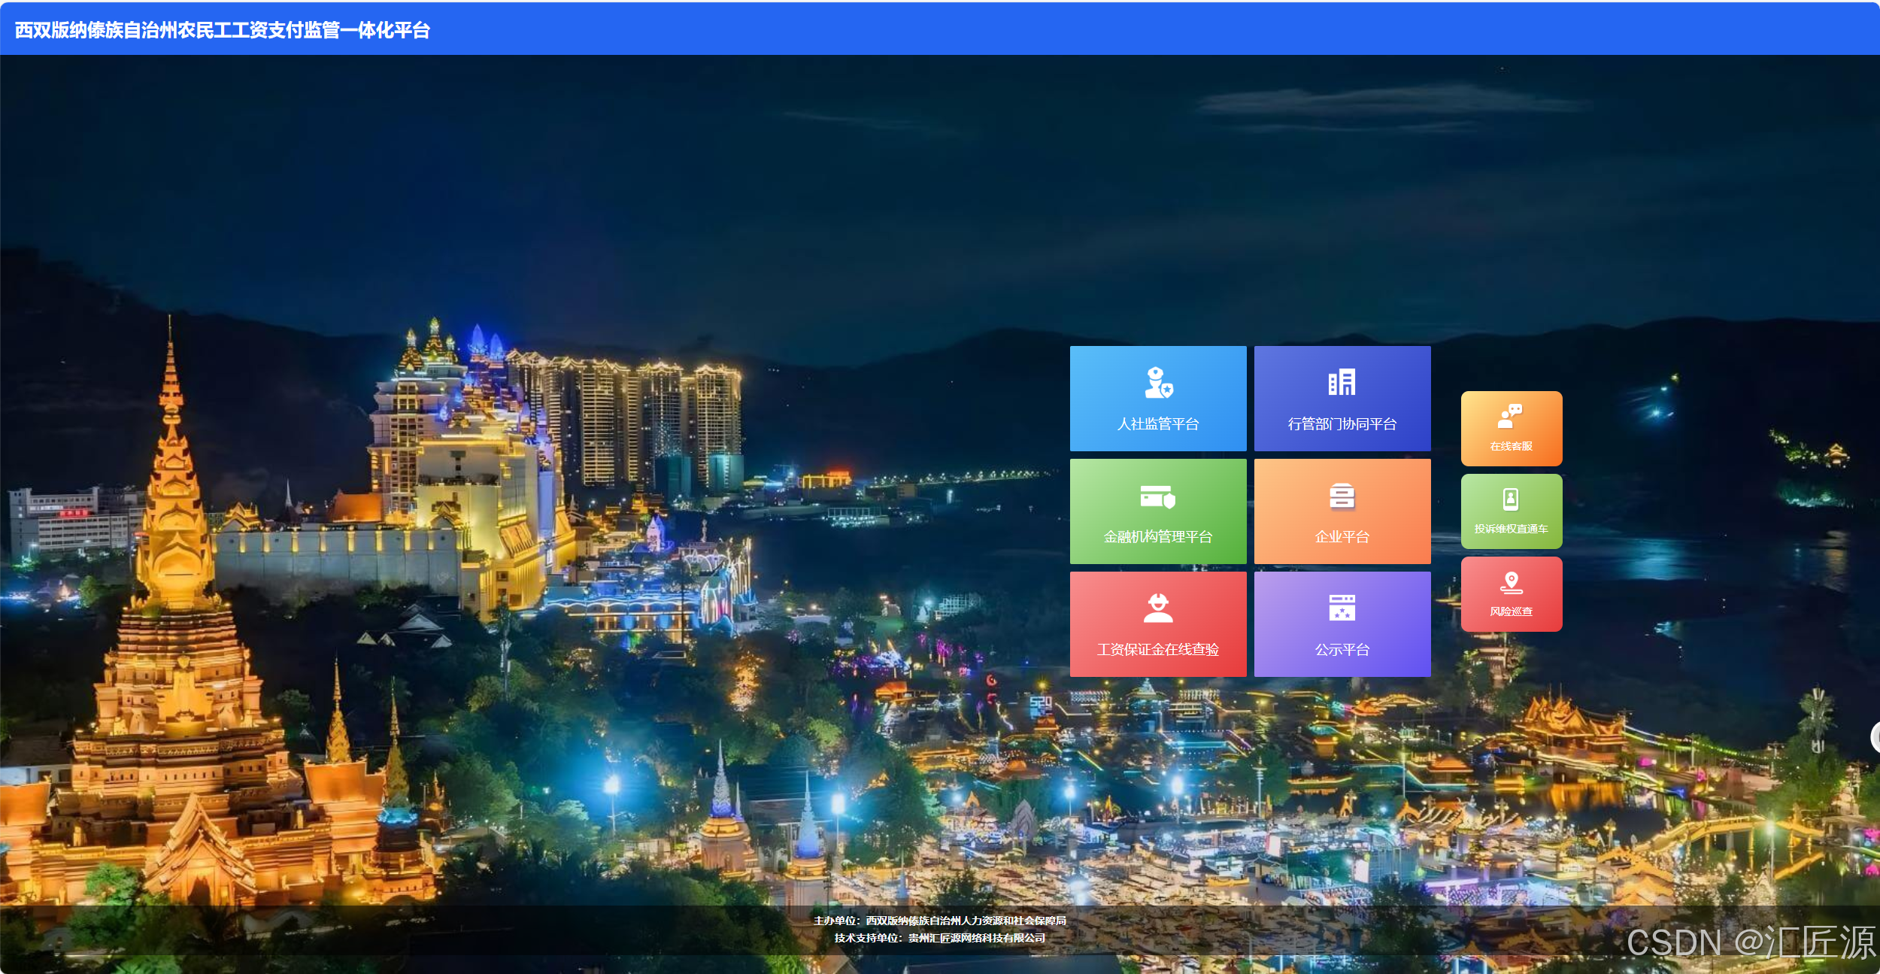Open 工资保证金在线查验 text label
The width and height of the screenshot is (1880, 974).
pos(1158,650)
